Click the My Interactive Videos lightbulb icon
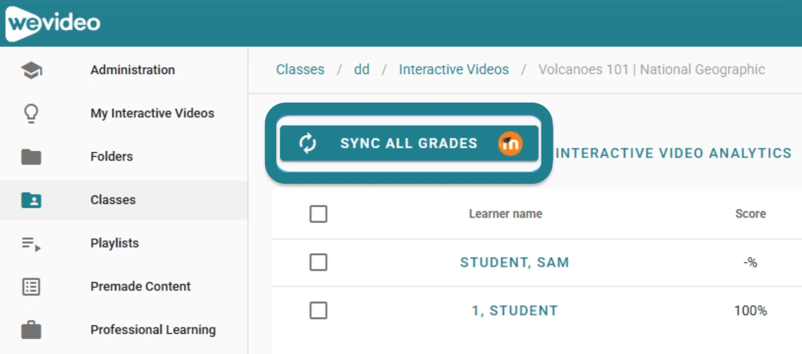This screenshot has width=802, height=354. point(31,113)
